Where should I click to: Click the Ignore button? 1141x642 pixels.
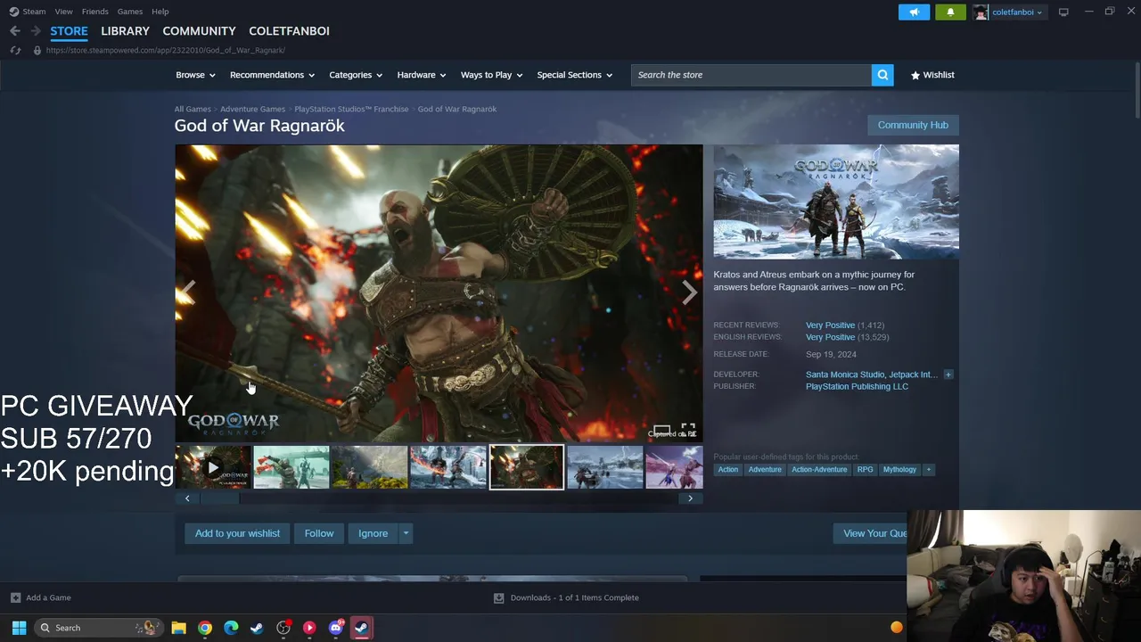coord(373,533)
